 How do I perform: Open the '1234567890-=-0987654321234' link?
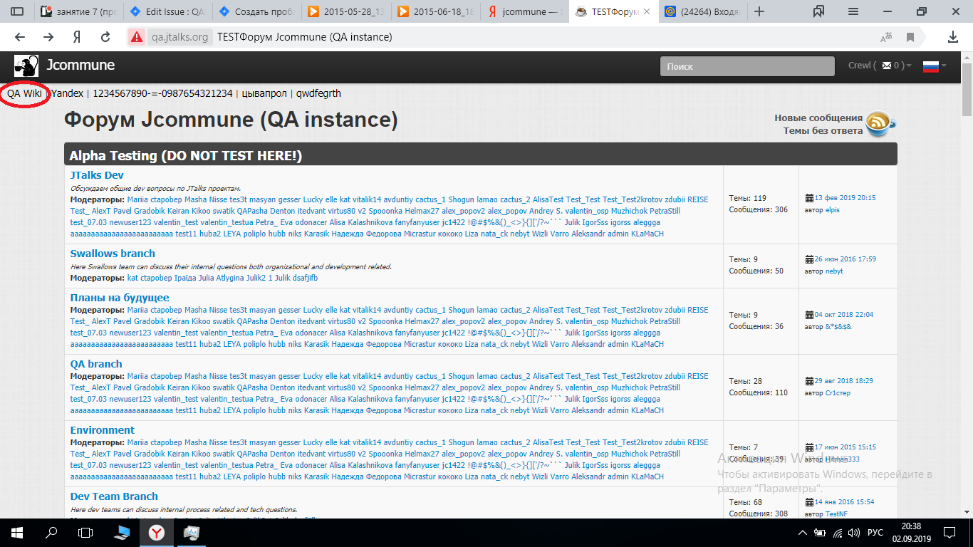pos(162,93)
